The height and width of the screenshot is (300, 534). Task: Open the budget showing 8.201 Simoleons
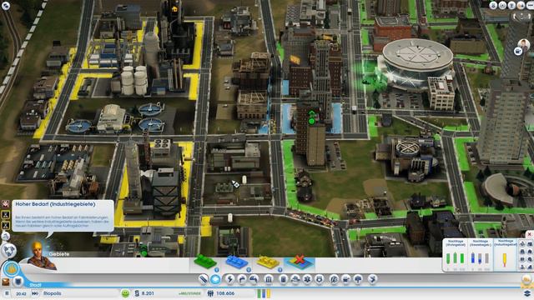coord(144,293)
